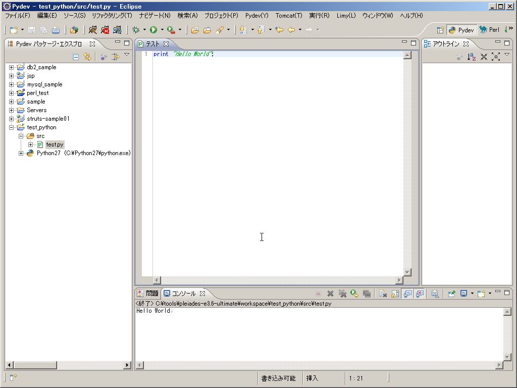
Task: Click the Debug bug icon
Action: click(x=136, y=30)
